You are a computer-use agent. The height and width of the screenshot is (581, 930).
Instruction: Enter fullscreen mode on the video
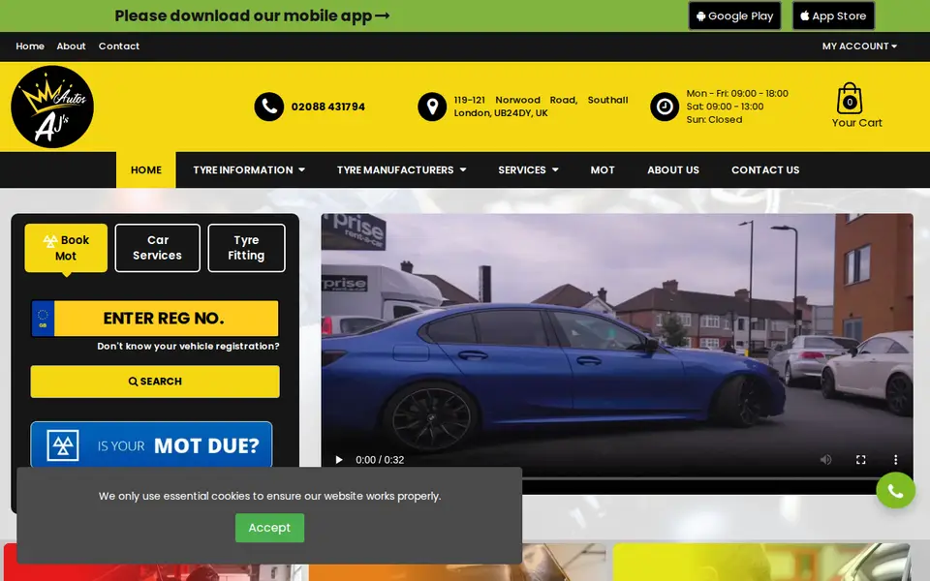click(x=860, y=459)
